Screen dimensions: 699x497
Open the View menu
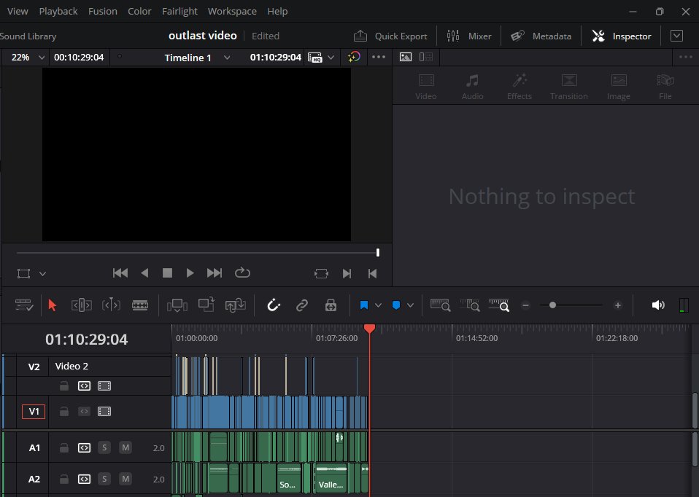(18, 11)
